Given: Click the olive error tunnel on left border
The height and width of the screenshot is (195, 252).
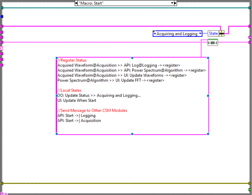Looking at the screenshot, I should tap(2, 183).
